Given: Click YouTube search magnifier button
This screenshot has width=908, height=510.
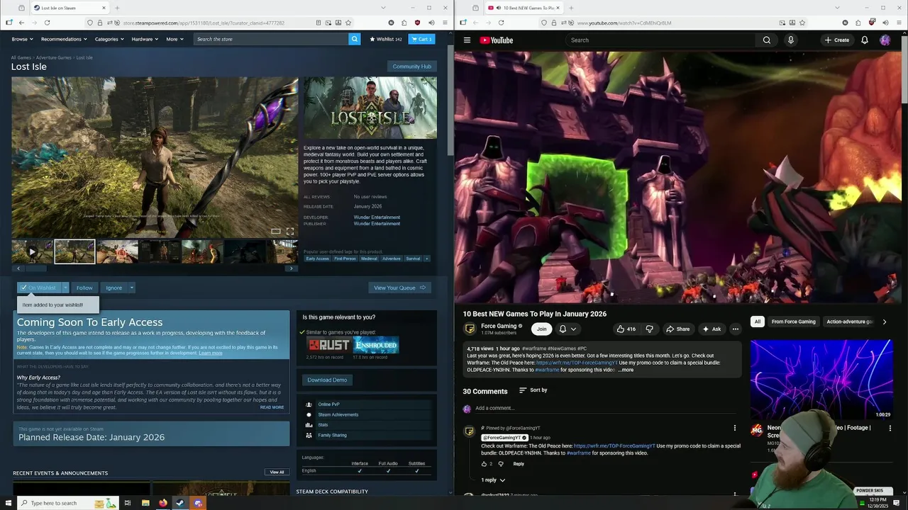Looking at the screenshot, I should coord(767,40).
